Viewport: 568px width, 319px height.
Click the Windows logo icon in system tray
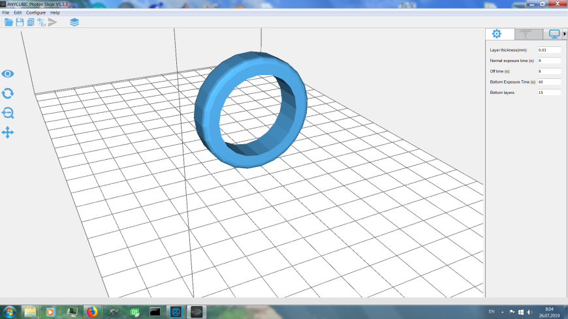coord(520,312)
